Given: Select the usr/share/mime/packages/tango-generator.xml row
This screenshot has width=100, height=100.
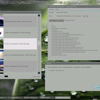Looking at the screenshot, I should tap(67, 35).
